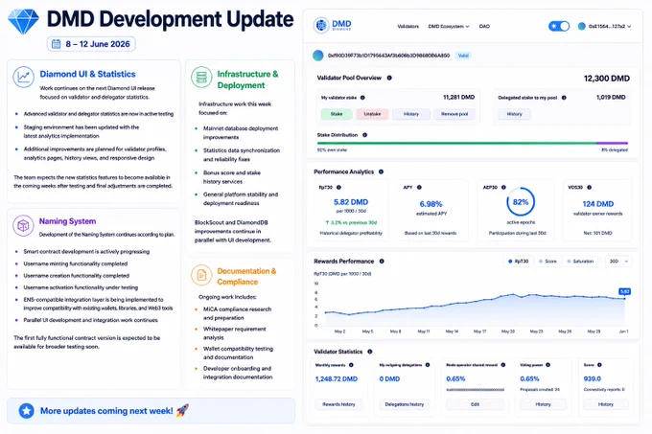Click the orange document icon for Documentation & Compliance

pyautogui.click(x=201, y=275)
